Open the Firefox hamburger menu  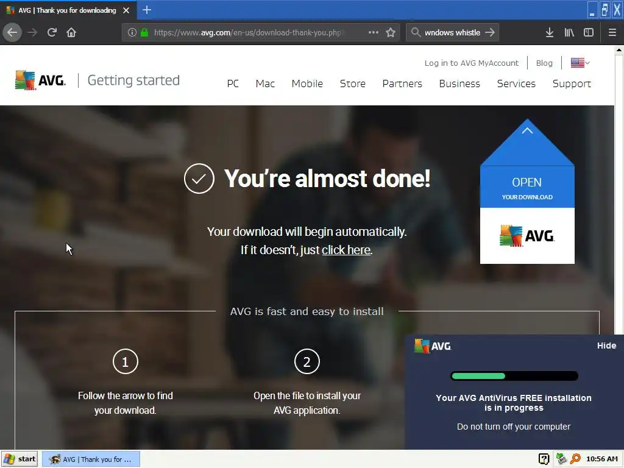612,33
